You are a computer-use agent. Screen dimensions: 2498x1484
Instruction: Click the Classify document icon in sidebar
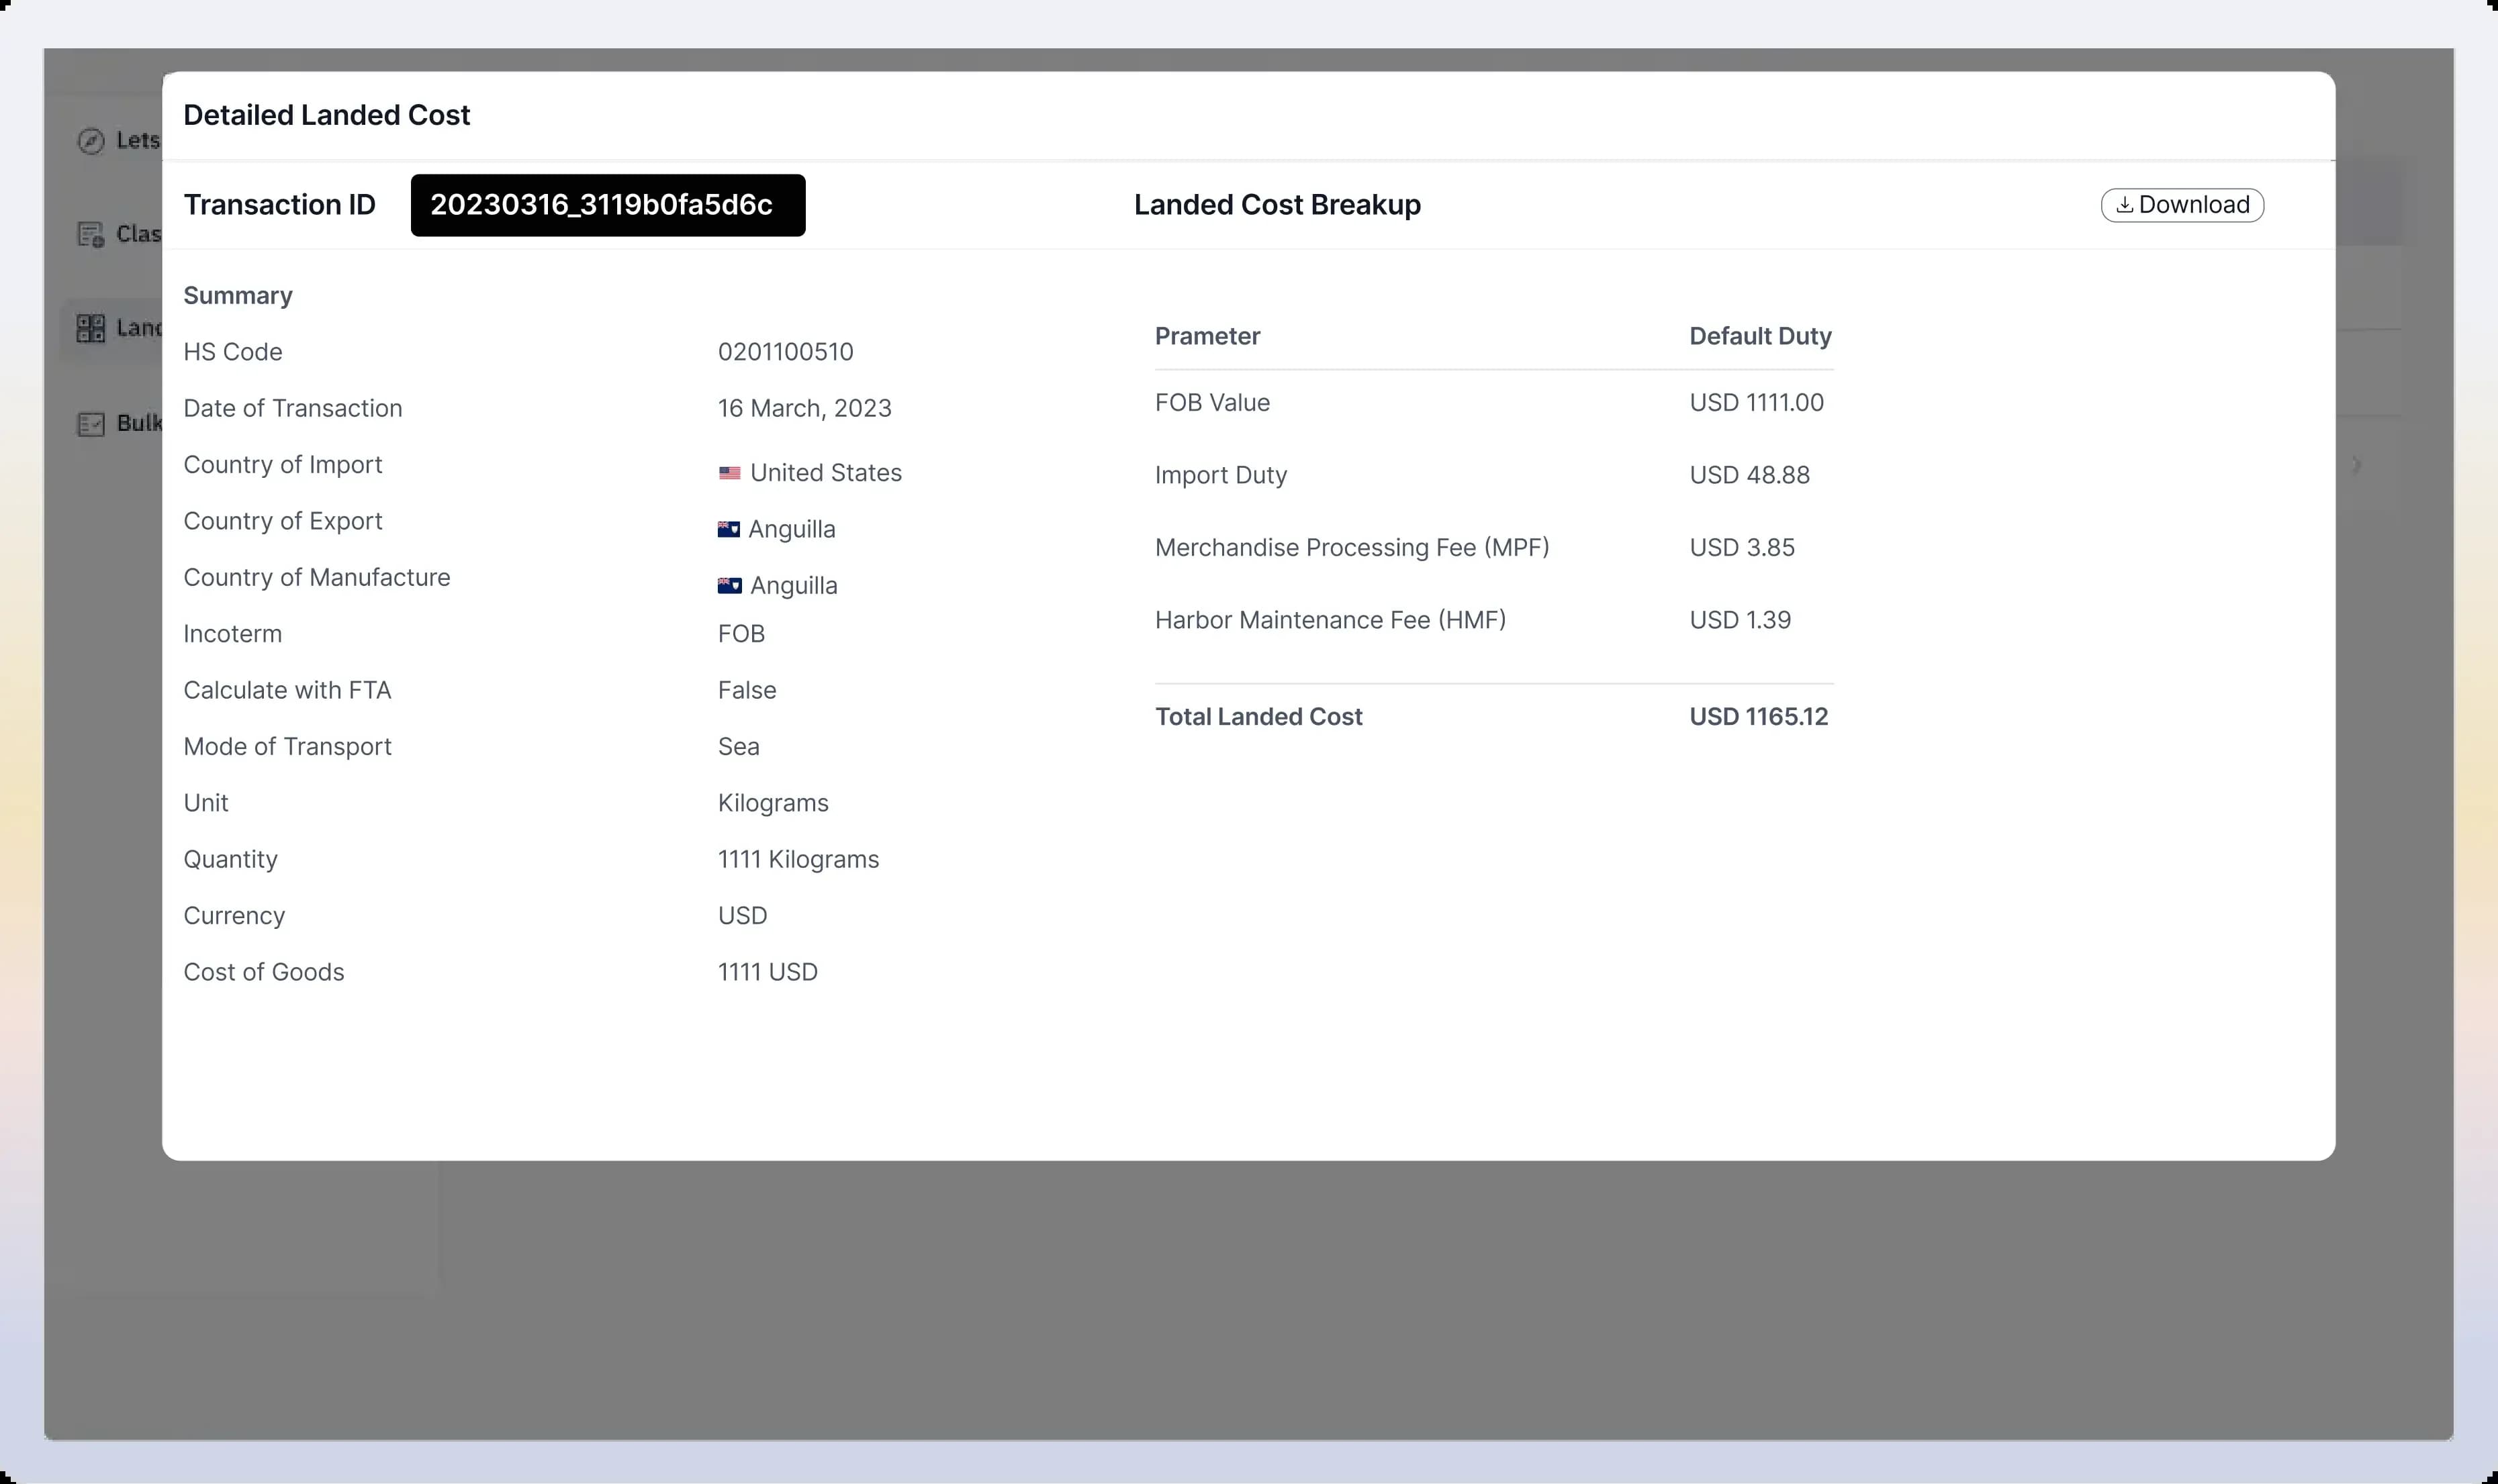(x=91, y=234)
